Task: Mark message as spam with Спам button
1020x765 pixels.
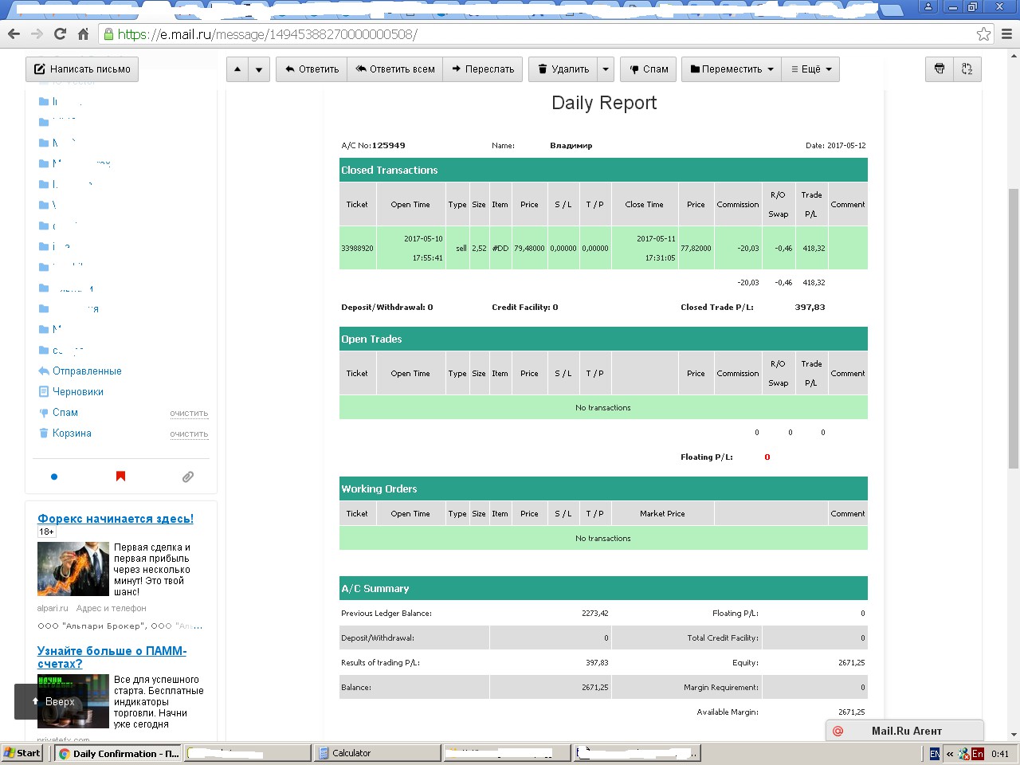Action: coord(649,69)
